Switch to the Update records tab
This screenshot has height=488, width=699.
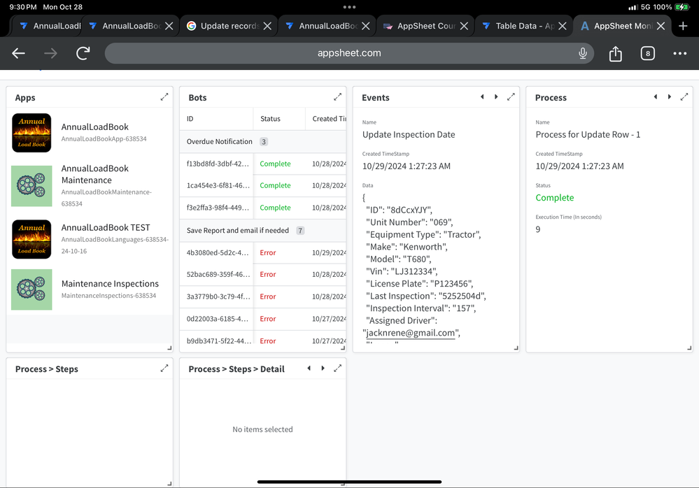[x=229, y=26]
